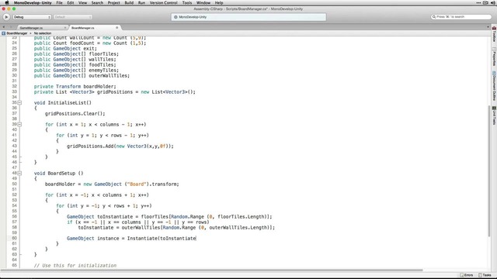Open the Edit menu
This screenshot has height=279, width=497.
[x=71, y=2]
